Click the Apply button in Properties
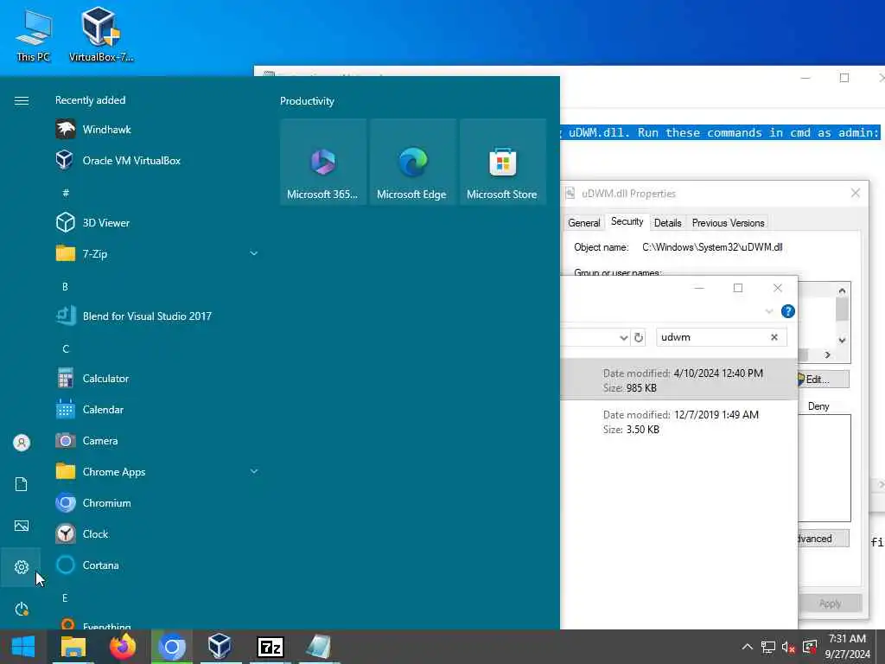The height and width of the screenshot is (664, 885). 830,603
